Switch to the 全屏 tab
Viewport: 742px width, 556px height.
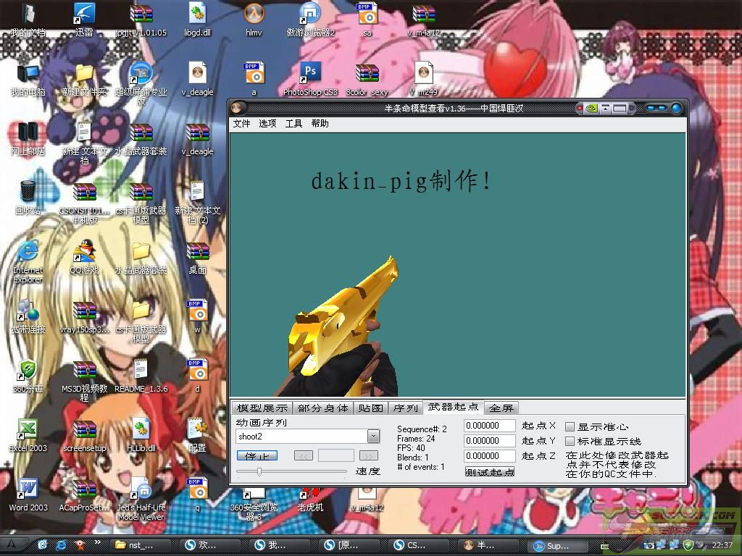click(501, 408)
